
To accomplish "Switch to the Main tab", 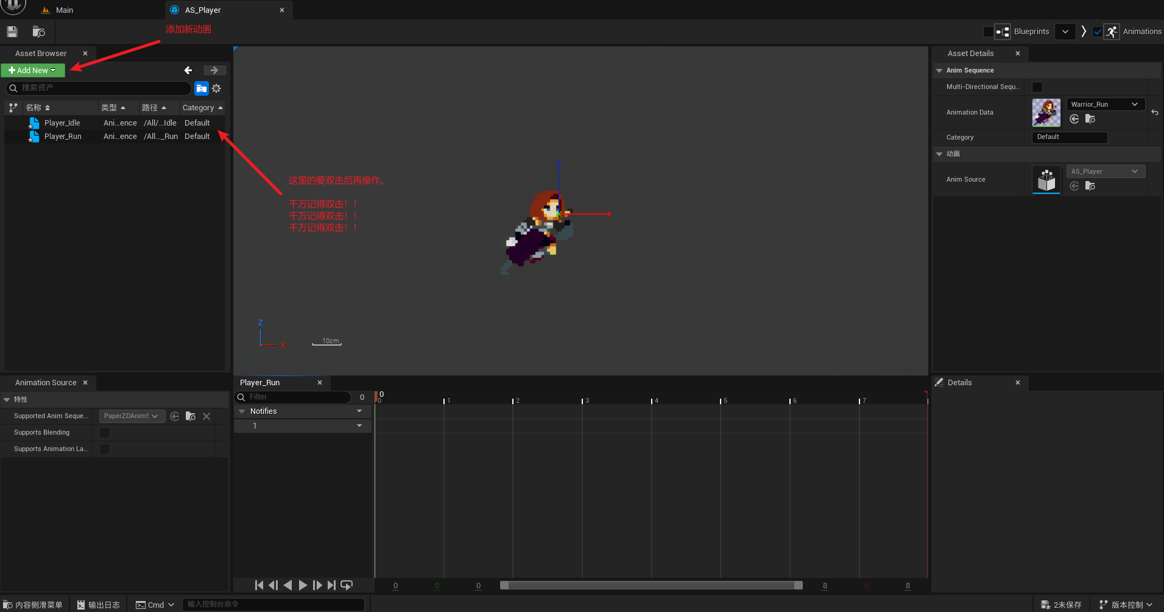I will point(64,10).
